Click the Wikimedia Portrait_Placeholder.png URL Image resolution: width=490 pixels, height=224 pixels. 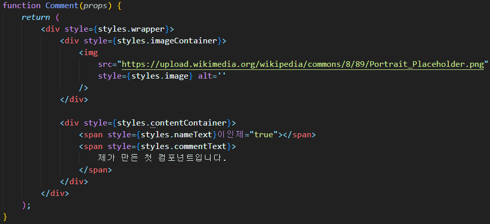tap(302, 64)
